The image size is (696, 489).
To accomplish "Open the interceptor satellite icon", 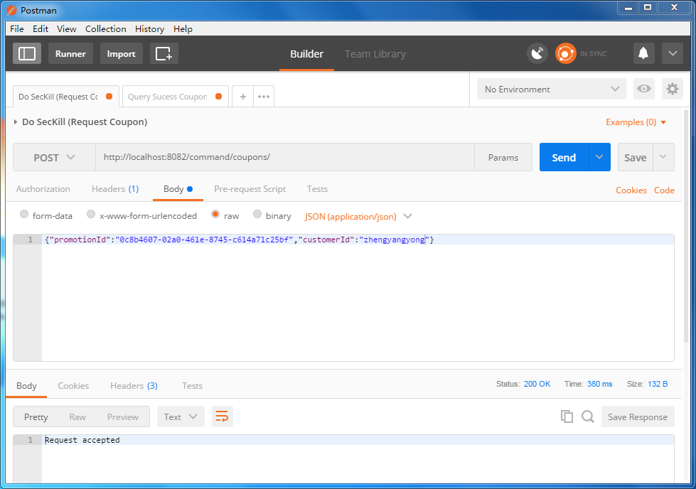I will tap(537, 54).
